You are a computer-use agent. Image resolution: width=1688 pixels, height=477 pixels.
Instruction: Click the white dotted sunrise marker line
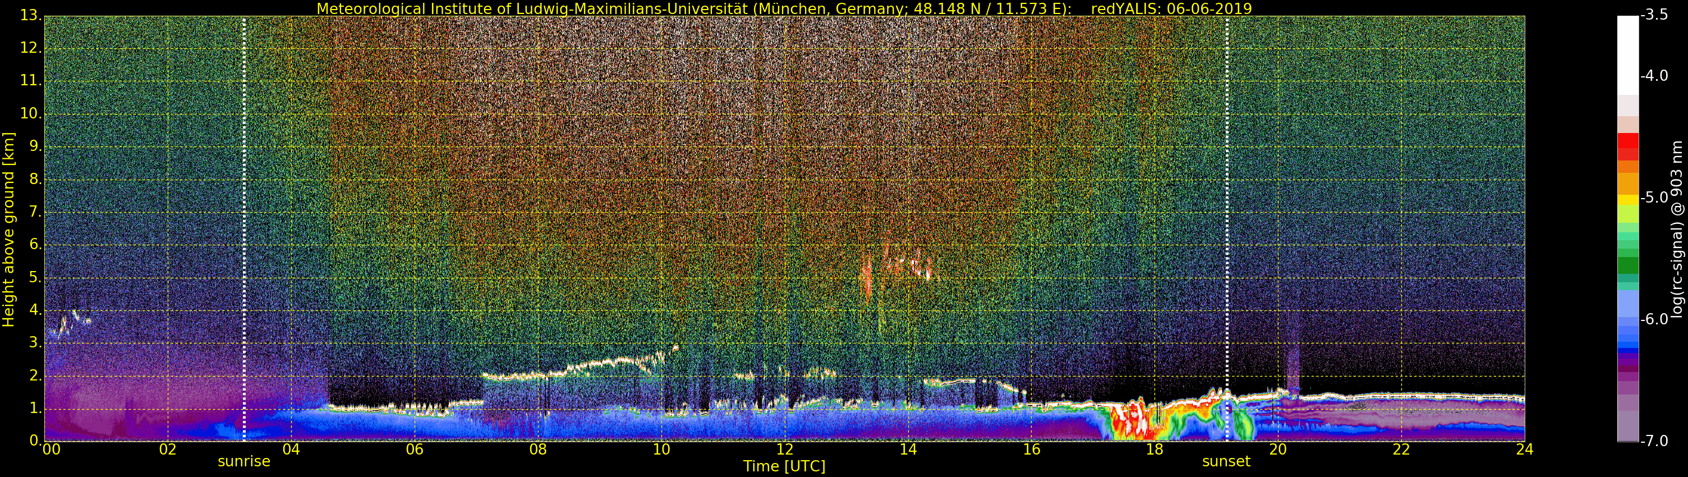(x=244, y=228)
